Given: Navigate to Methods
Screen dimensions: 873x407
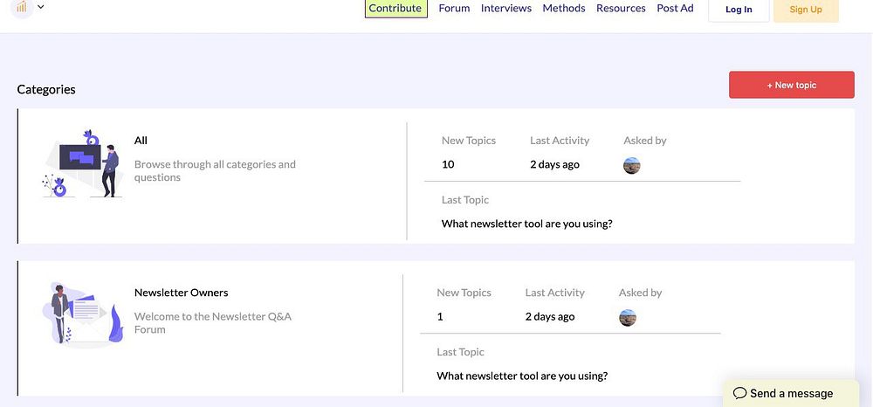Looking at the screenshot, I should tap(564, 9).
